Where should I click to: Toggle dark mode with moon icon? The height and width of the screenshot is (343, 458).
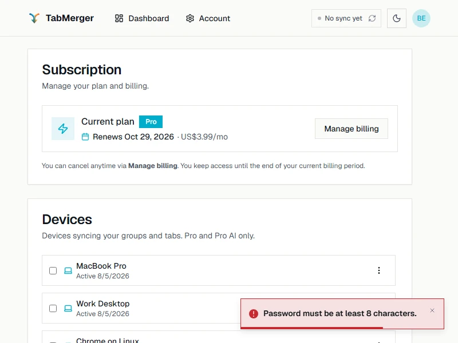pos(396,18)
